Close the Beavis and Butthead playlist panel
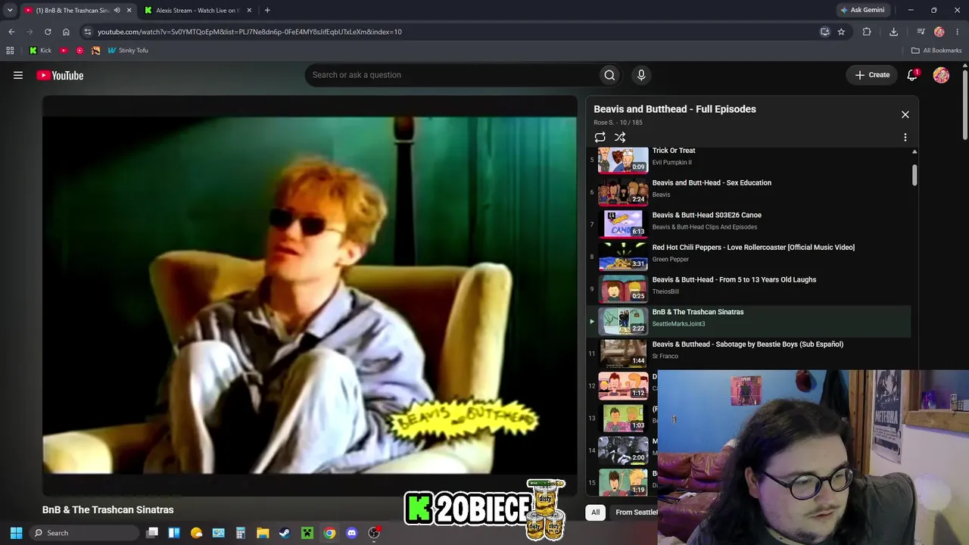Viewport: 969px width, 545px height. pos(905,114)
